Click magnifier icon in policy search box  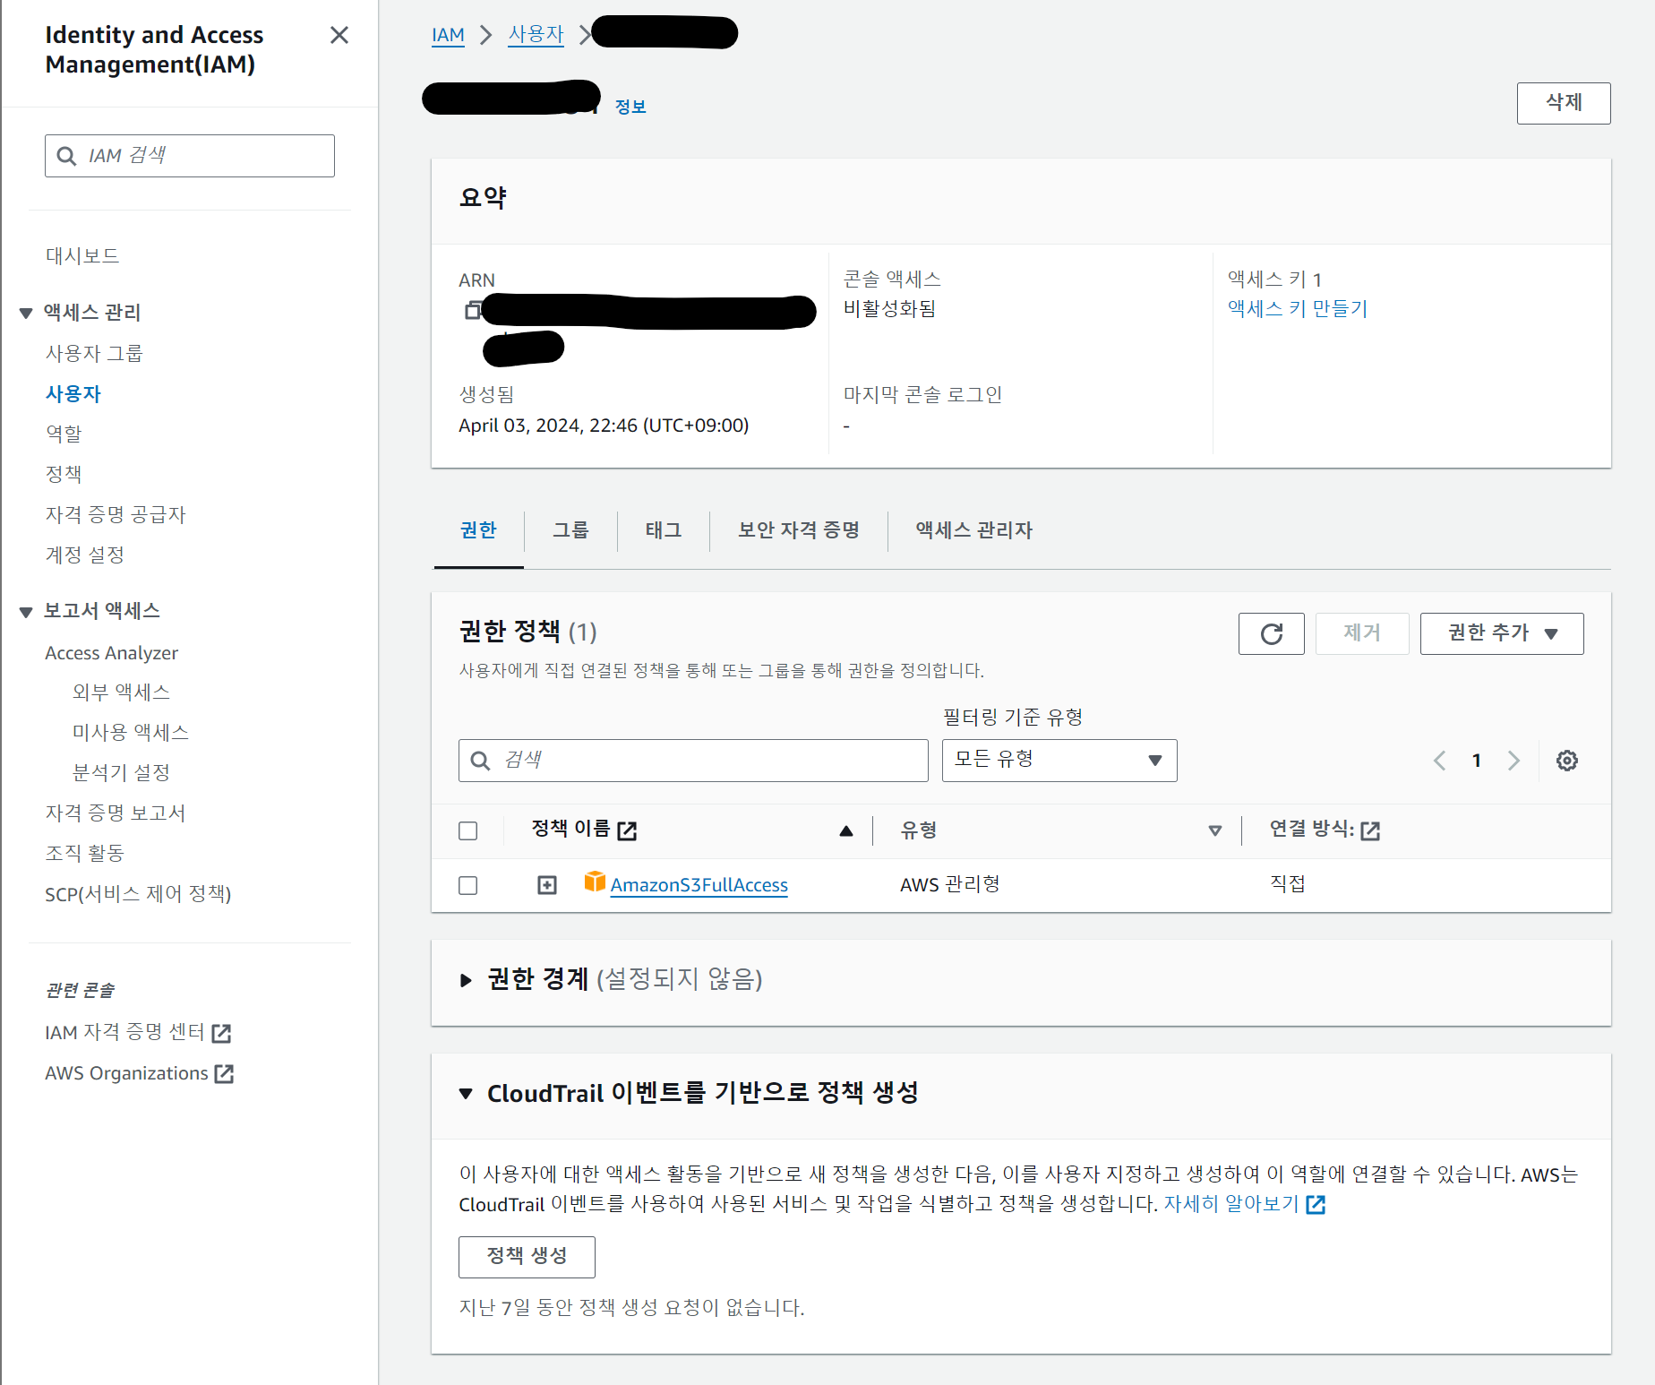[480, 761]
